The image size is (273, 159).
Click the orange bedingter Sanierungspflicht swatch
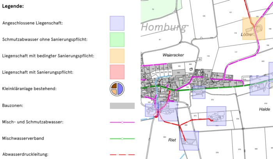pyautogui.click(x=117, y=56)
